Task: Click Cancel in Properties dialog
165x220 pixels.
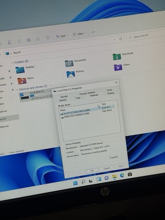Action: [106, 168]
